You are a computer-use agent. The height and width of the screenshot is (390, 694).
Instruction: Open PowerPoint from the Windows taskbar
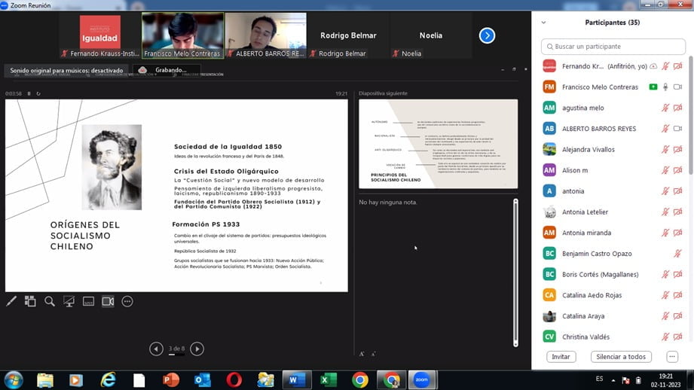(171, 379)
